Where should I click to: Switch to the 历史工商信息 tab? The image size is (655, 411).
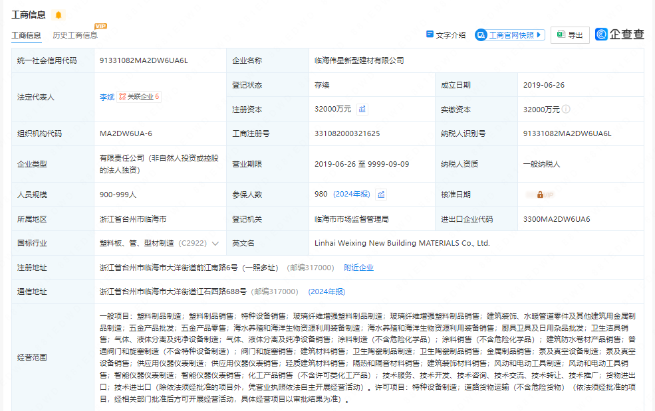75,35
